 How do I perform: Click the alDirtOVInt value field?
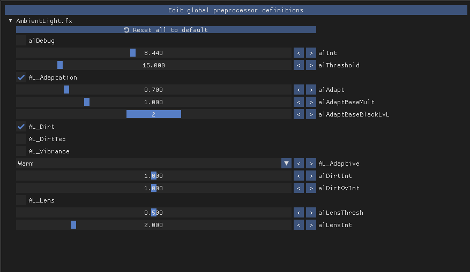point(153,188)
